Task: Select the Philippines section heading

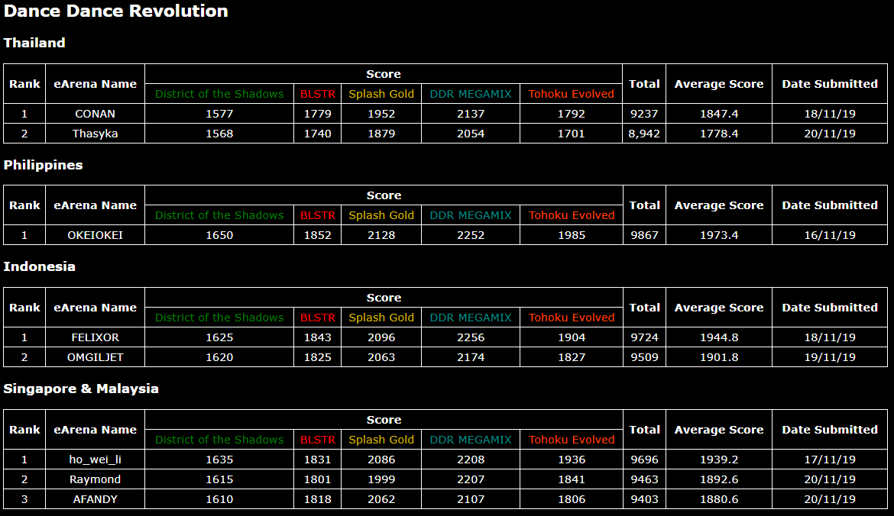Action: click(43, 165)
